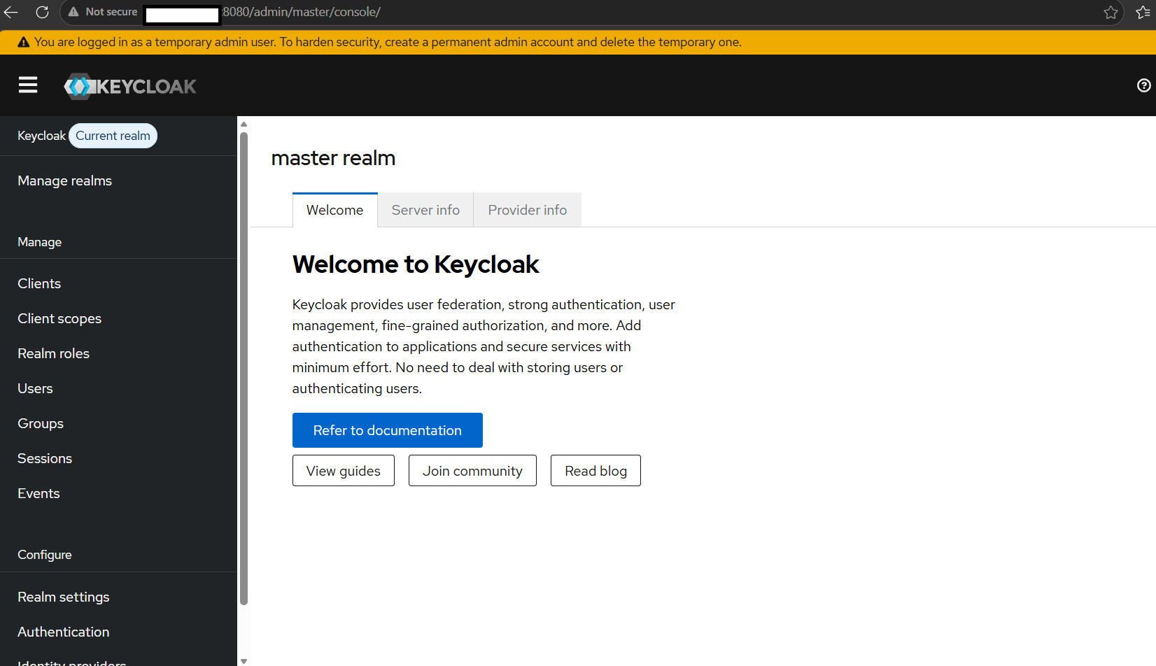Open the Provider info tab

click(x=528, y=210)
